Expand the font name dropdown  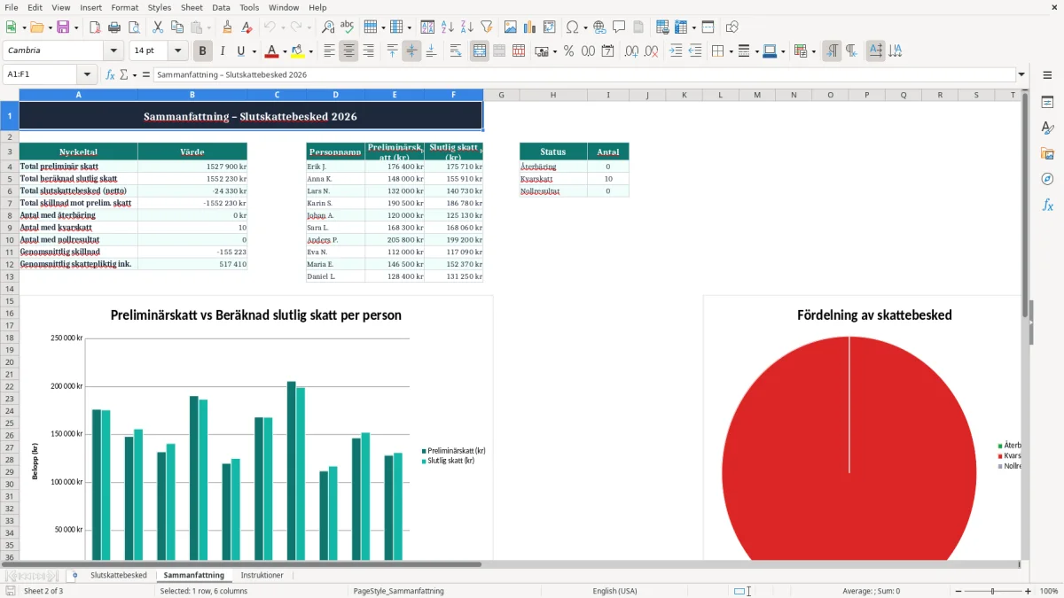[113, 51]
